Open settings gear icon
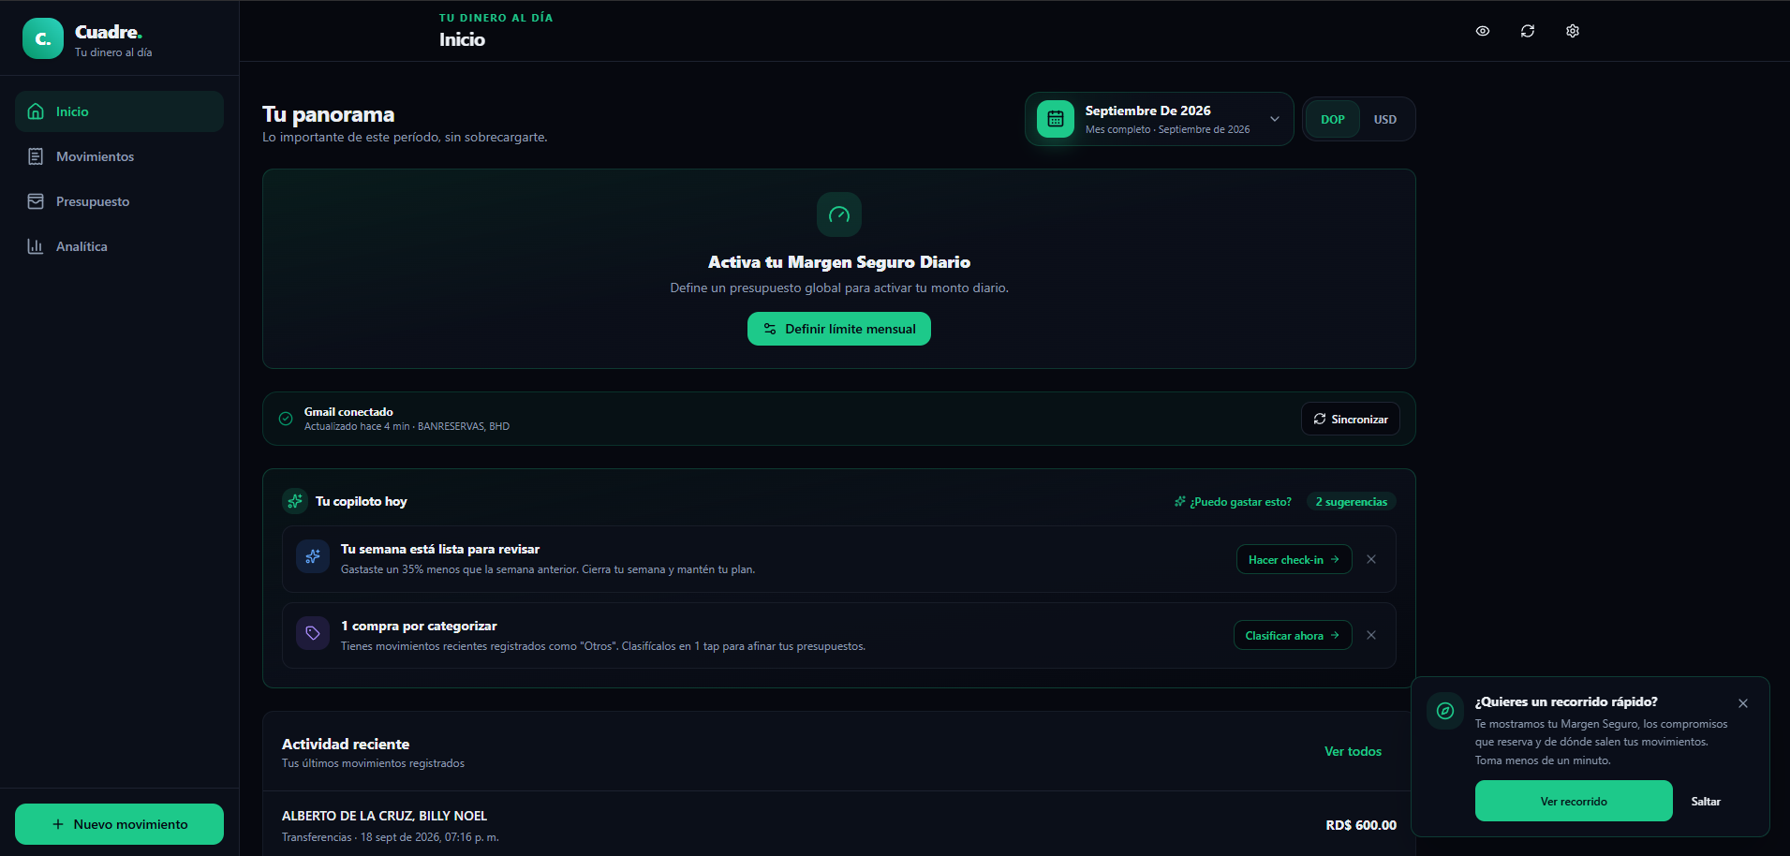Image resolution: width=1790 pixels, height=856 pixels. point(1573,31)
